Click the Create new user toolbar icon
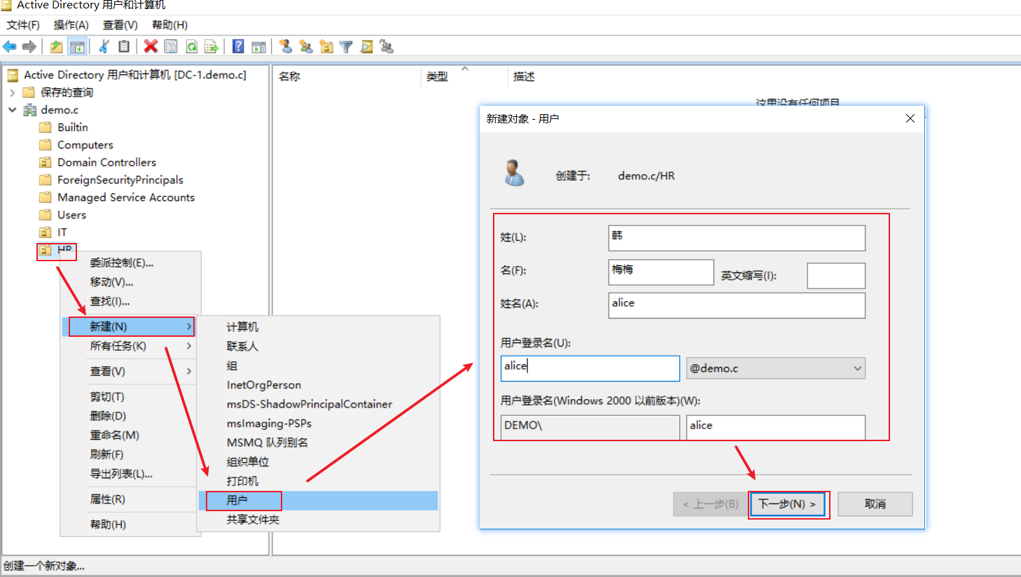 (x=285, y=47)
